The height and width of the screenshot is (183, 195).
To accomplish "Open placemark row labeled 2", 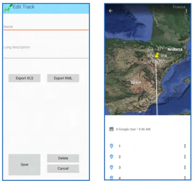I will point(148,157).
